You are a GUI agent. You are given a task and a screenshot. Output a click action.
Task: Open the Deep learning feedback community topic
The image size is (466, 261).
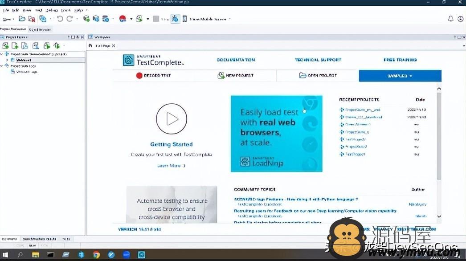click(315, 211)
